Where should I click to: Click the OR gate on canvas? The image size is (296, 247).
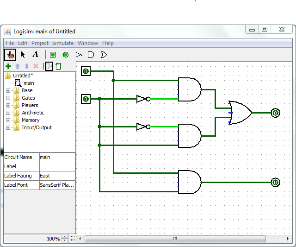[x=240, y=113]
